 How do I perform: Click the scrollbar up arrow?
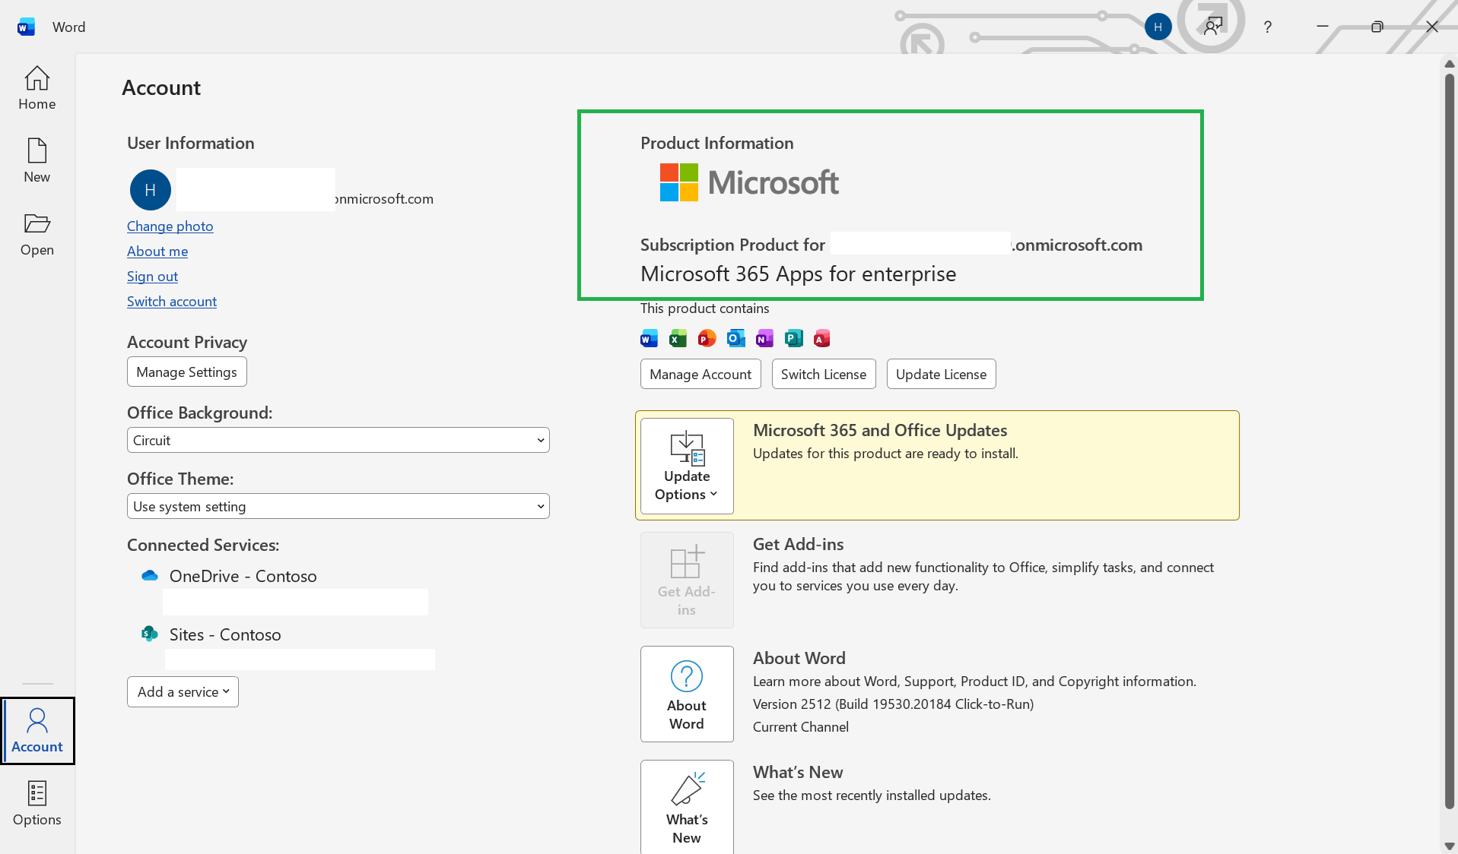[x=1450, y=64]
